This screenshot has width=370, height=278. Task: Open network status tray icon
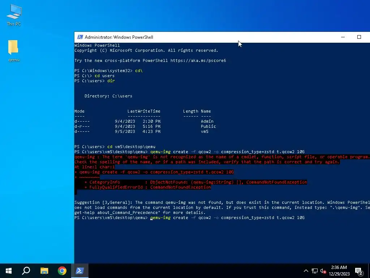(x=315, y=271)
